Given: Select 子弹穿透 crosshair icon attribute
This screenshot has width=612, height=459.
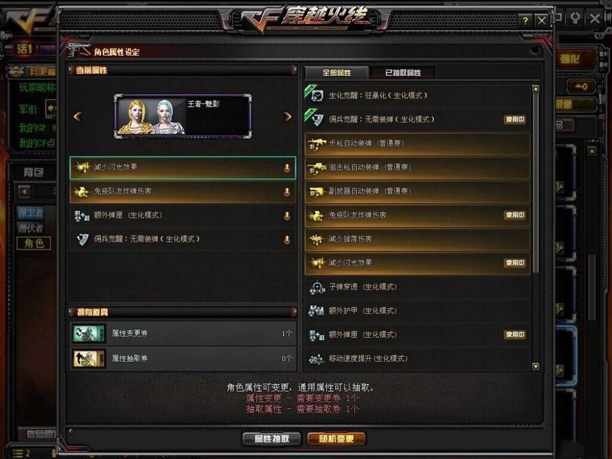Looking at the screenshot, I should click(x=418, y=287).
